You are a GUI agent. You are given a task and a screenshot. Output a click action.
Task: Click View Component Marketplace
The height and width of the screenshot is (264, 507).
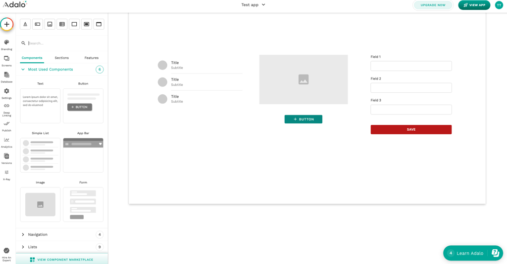tap(62, 260)
